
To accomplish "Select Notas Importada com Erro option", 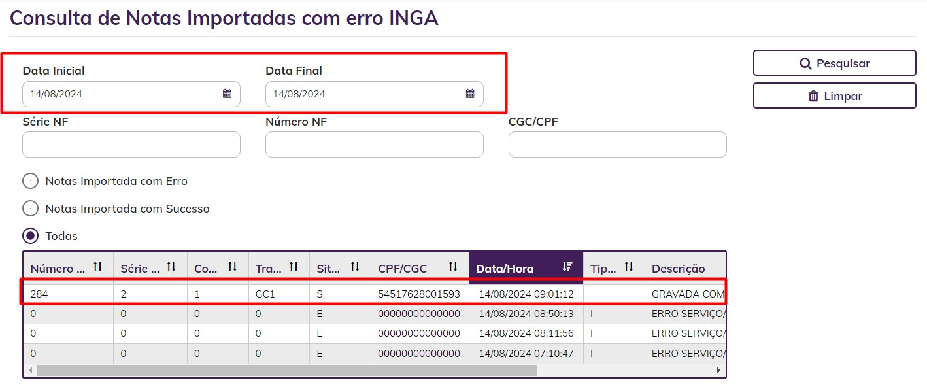I will pos(31,181).
